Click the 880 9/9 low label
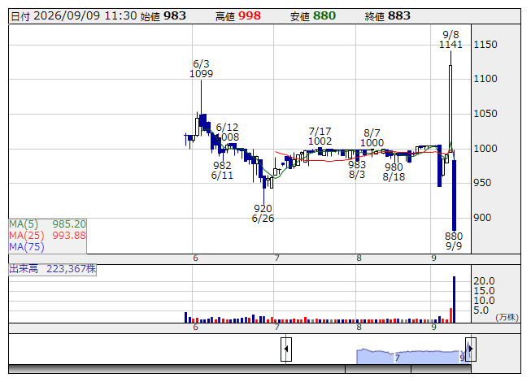Screen dimensions: 531x382 pyautogui.click(x=454, y=241)
